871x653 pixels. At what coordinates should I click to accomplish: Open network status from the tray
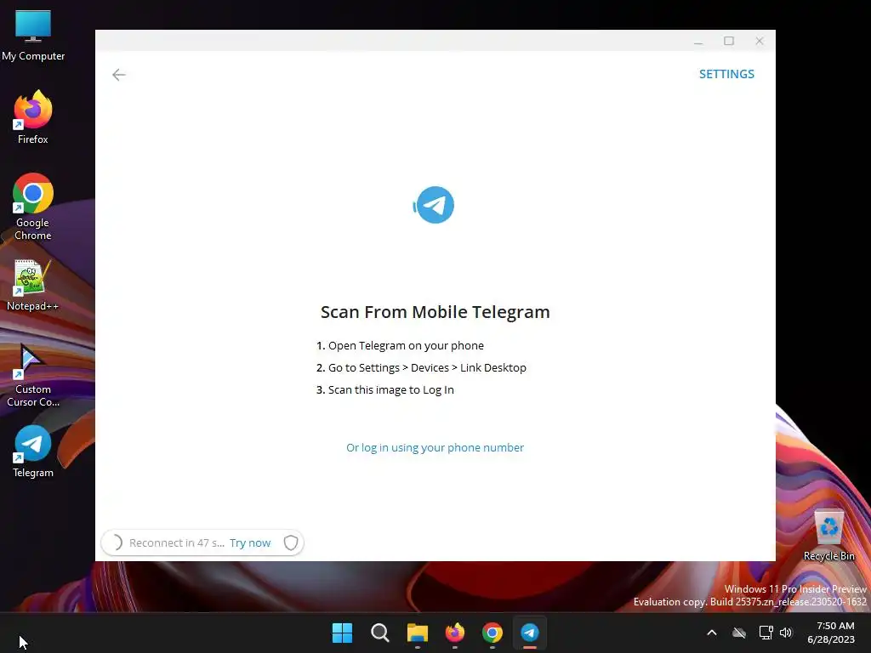point(766,633)
